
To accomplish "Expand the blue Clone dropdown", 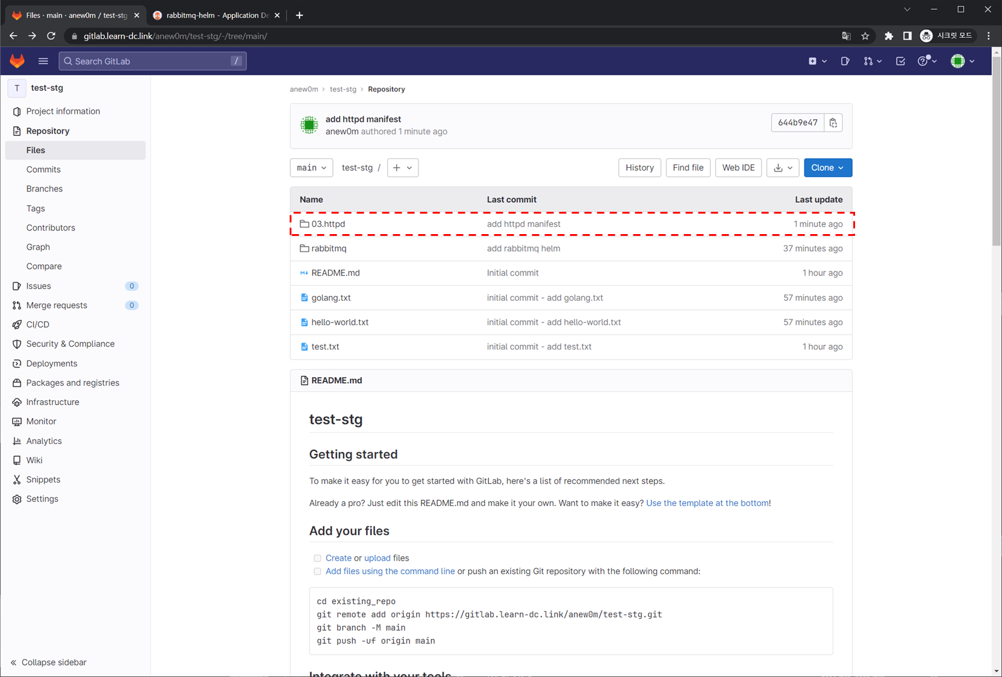I will (x=827, y=168).
